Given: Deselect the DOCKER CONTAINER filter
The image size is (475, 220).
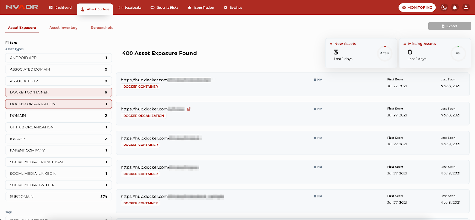Looking at the screenshot, I should pos(58,92).
